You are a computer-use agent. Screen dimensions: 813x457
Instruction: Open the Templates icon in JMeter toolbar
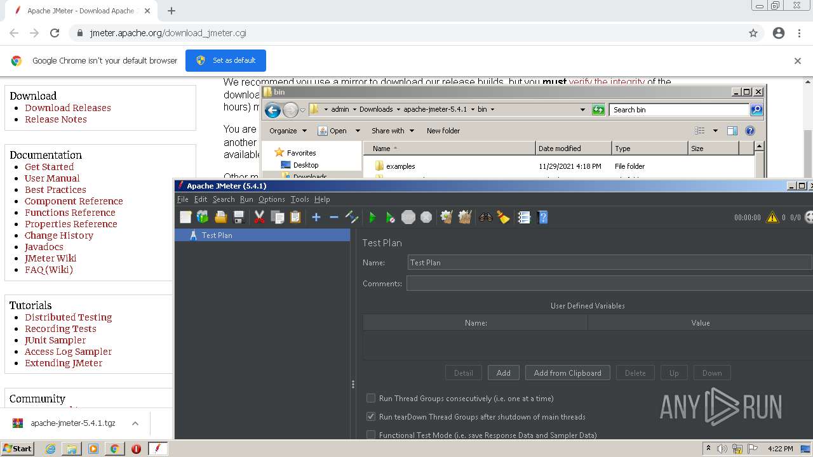pos(203,217)
